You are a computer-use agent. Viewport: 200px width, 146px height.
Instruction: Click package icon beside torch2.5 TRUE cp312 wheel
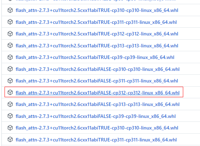tap(10, 34)
